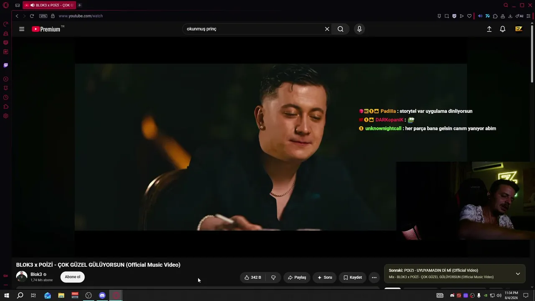Open the Blok3 channel name link
This screenshot has height=301, width=535.
click(x=36, y=274)
